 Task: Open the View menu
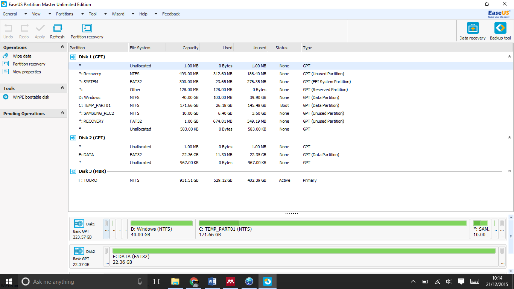(x=36, y=14)
